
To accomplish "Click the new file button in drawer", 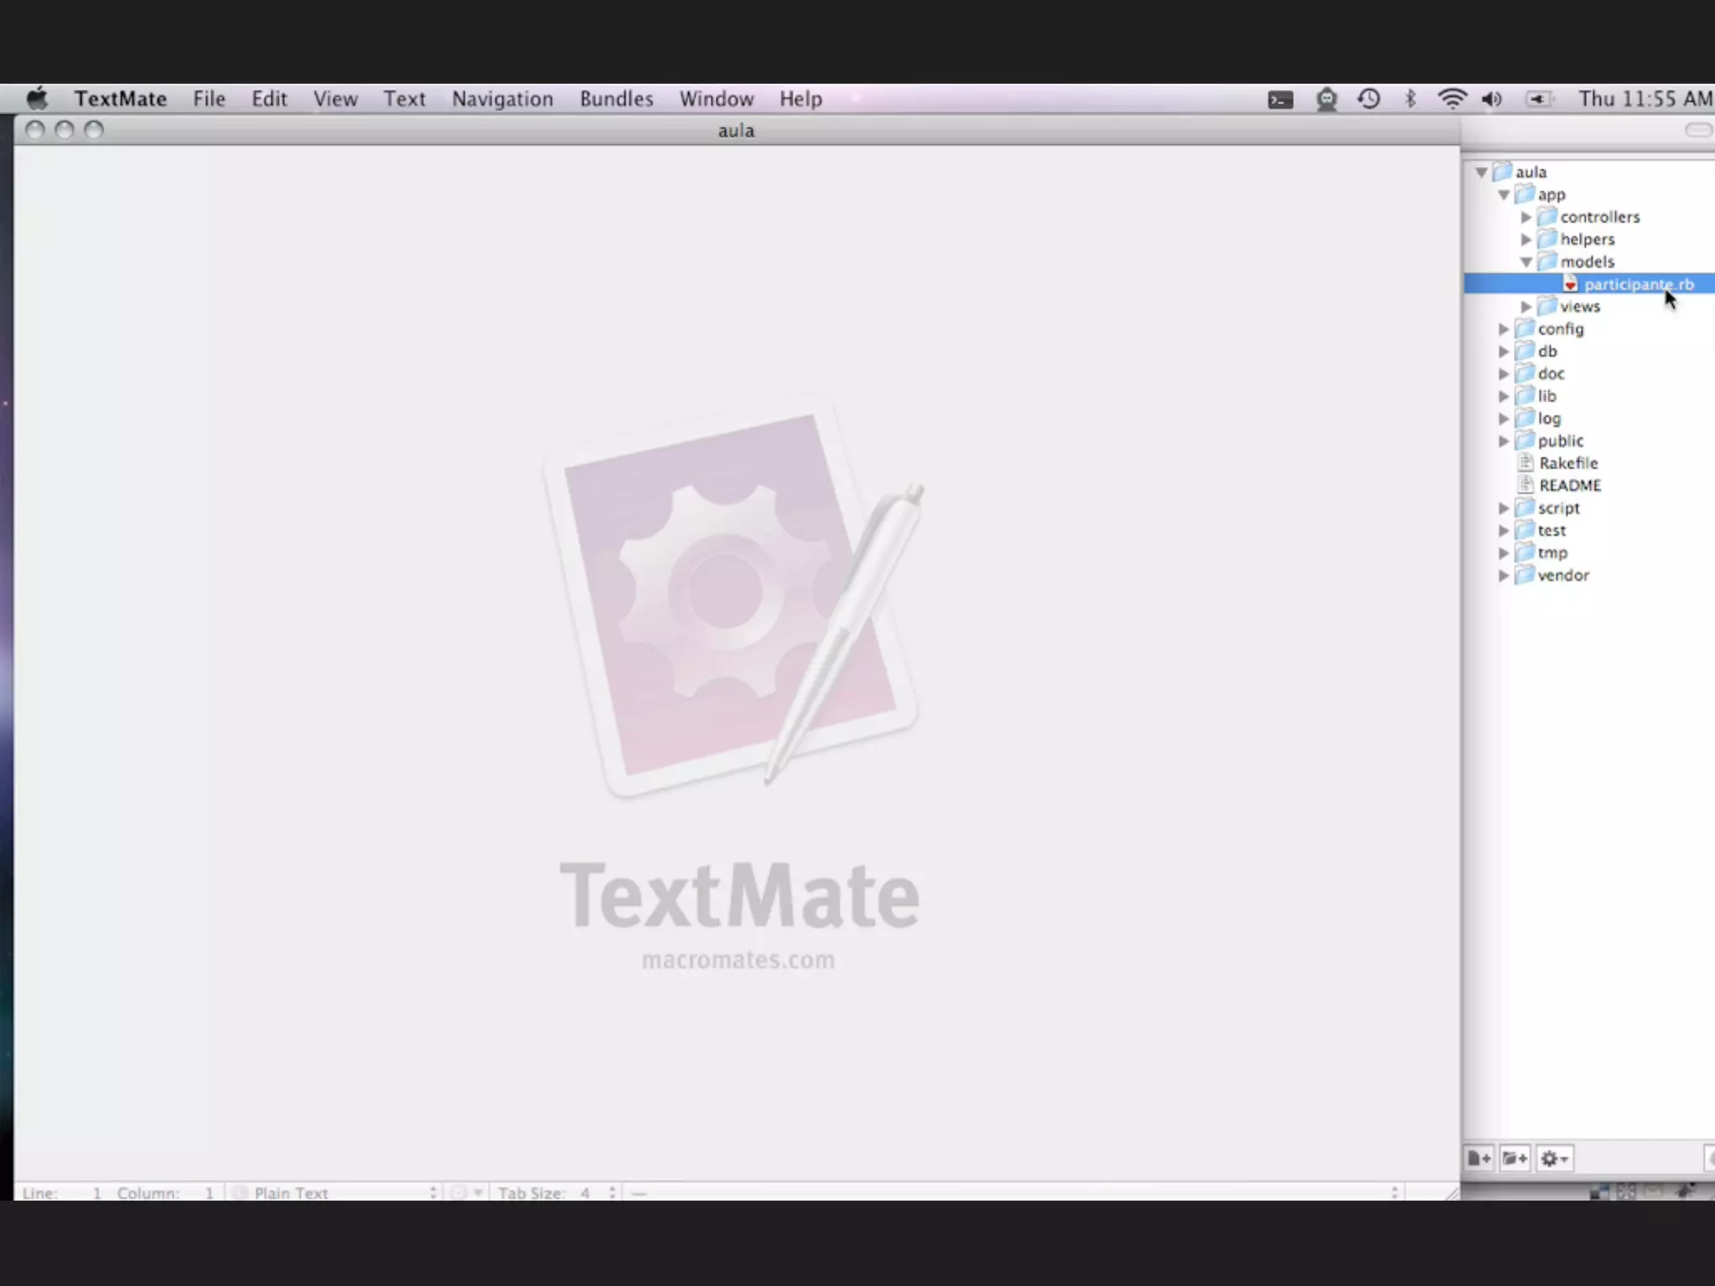I will point(1480,1159).
